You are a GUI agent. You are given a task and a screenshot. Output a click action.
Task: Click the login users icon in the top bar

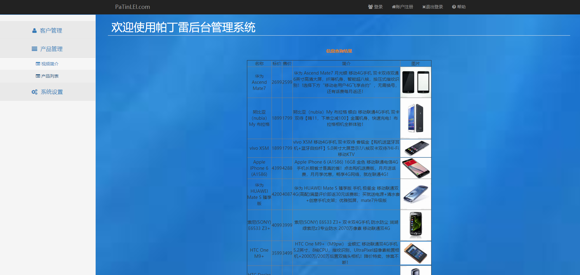click(x=370, y=7)
